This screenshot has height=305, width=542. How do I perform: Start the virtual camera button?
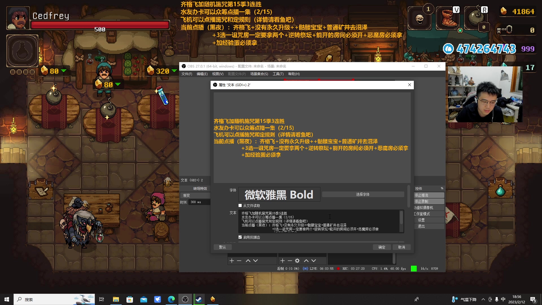click(429, 208)
